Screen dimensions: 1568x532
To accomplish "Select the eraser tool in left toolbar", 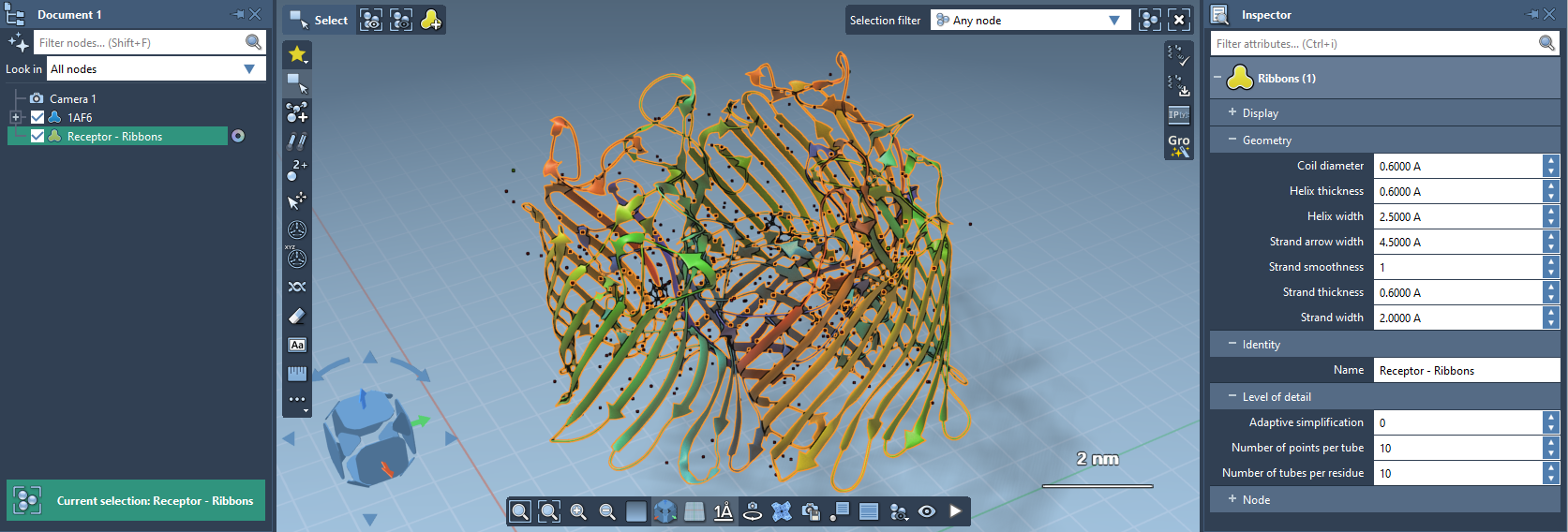I will point(297,317).
